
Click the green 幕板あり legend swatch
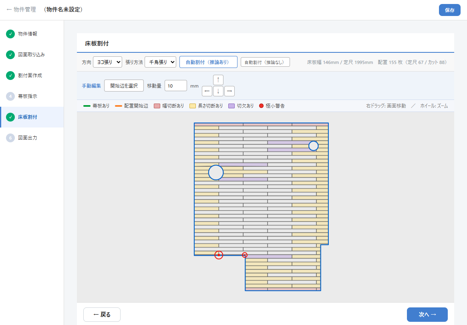(x=87, y=106)
